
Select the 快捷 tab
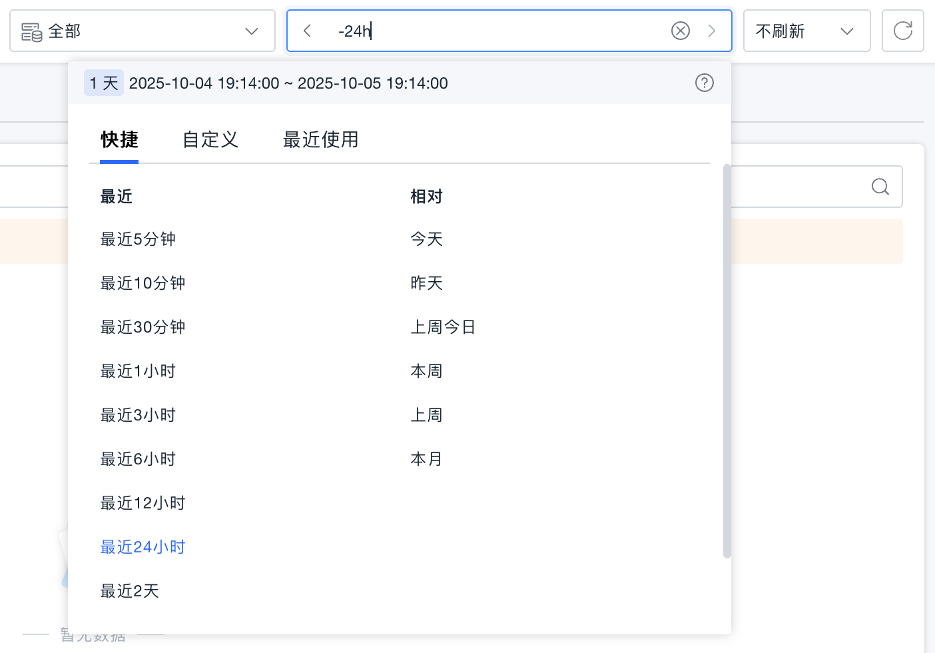[119, 139]
